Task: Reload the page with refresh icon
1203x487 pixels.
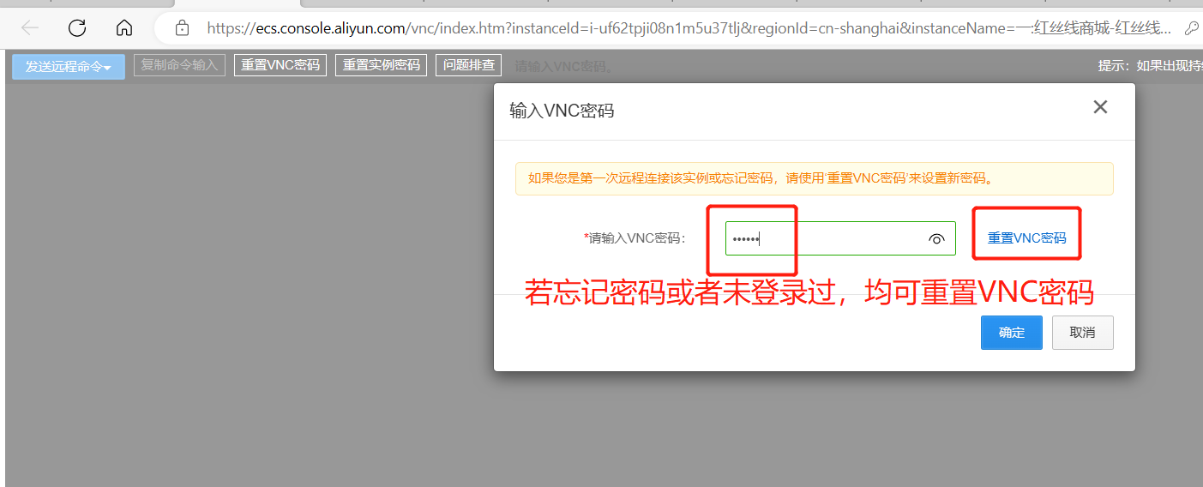Action: [77, 28]
